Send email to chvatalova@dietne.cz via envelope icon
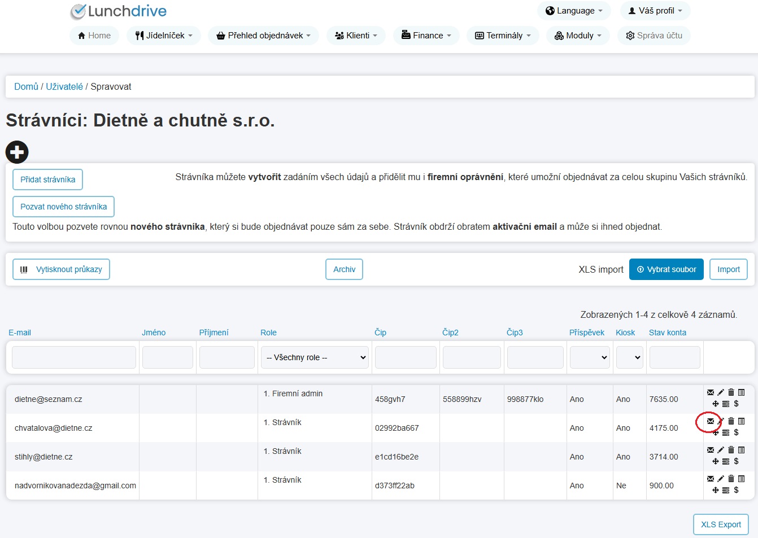Image resolution: width=758 pixels, height=538 pixels. click(711, 421)
